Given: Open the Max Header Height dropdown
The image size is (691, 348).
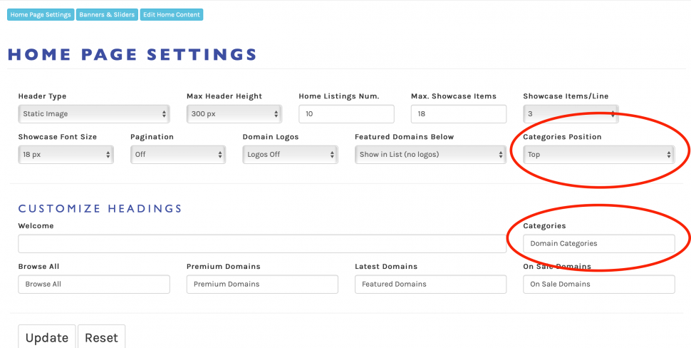Looking at the screenshot, I should 234,114.
